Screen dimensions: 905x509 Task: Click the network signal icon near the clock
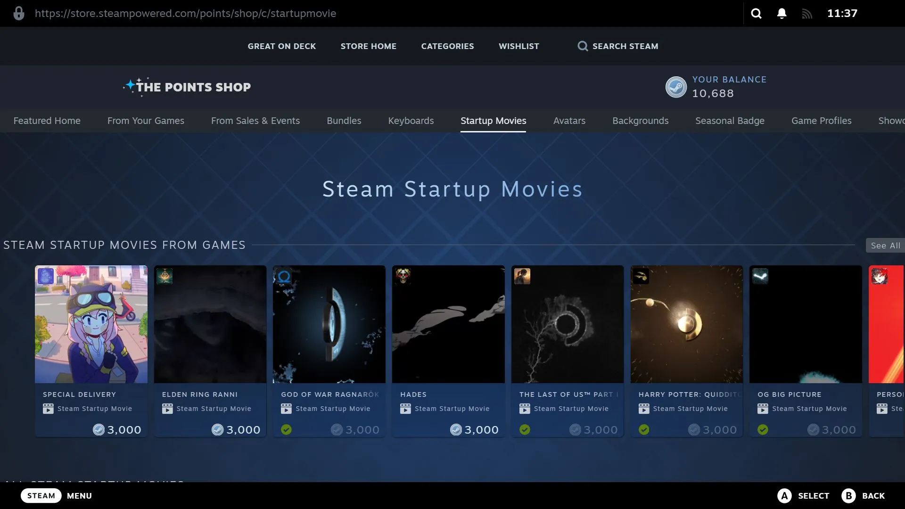(x=807, y=13)
